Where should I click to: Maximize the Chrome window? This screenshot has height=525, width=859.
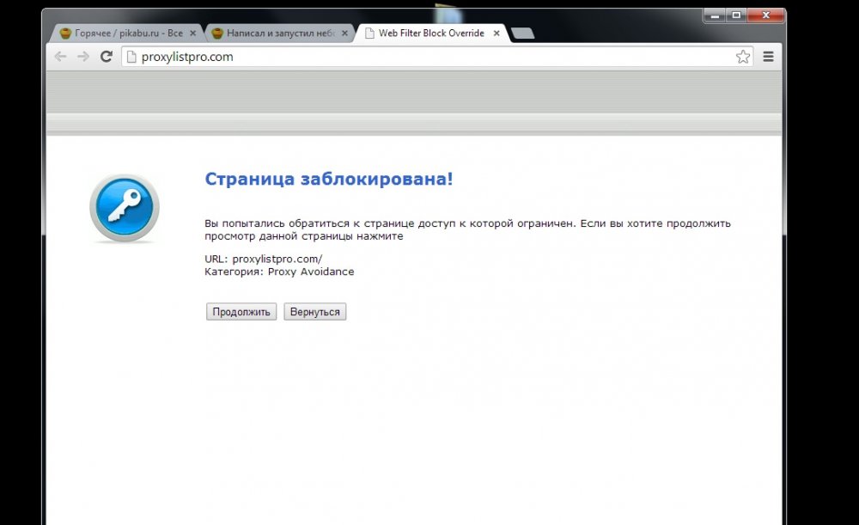click(x=736, y=15)
